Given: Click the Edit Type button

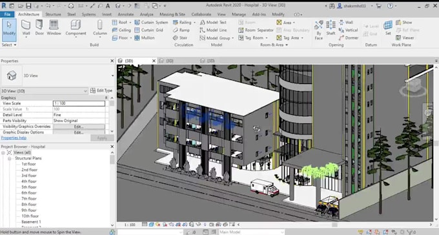Looking at the screenshot, I should point(101,91).
